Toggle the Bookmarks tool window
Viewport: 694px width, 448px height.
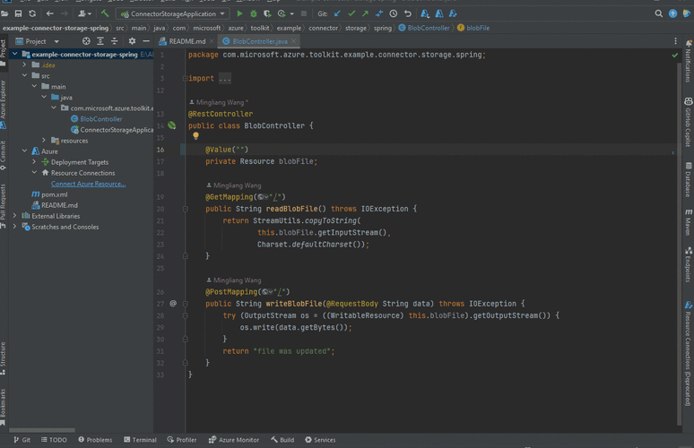pos(3,407)
